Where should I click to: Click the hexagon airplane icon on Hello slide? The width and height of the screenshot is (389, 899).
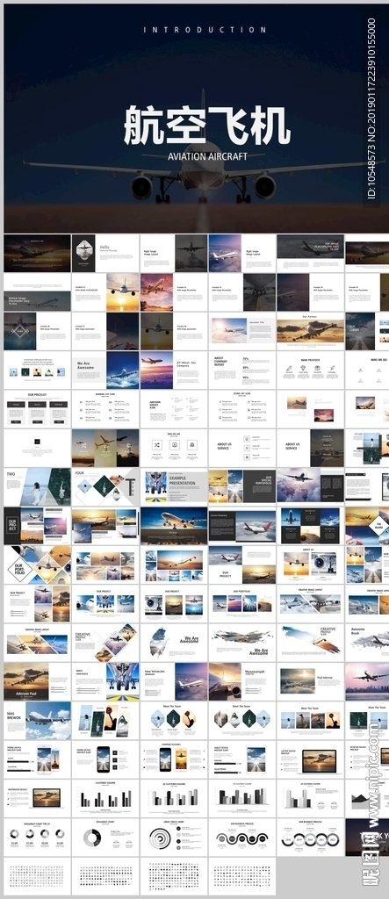[84, 248]
